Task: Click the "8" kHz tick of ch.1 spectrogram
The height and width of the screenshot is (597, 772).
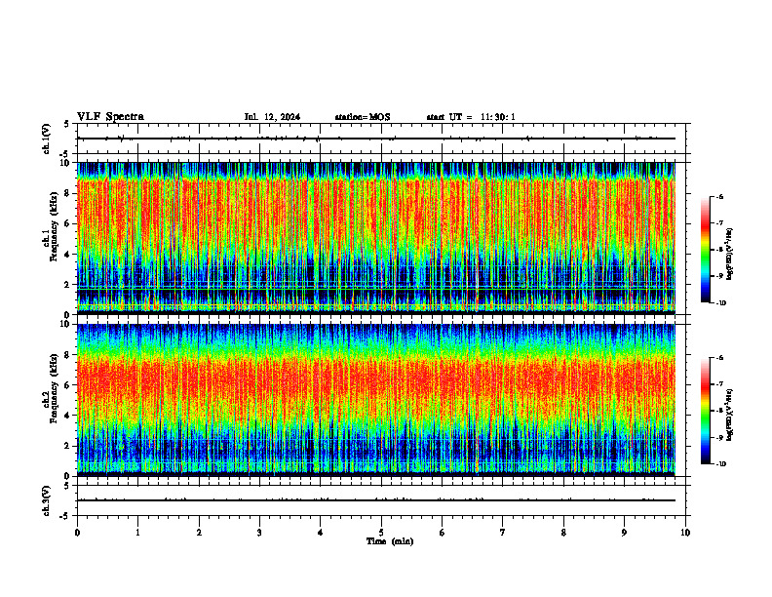Action: tap(68, 193)
